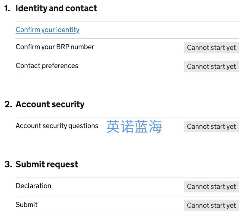The width and height of the screenshot is (248, 219).
Task: Click the Submit task label
Action: 26,205
